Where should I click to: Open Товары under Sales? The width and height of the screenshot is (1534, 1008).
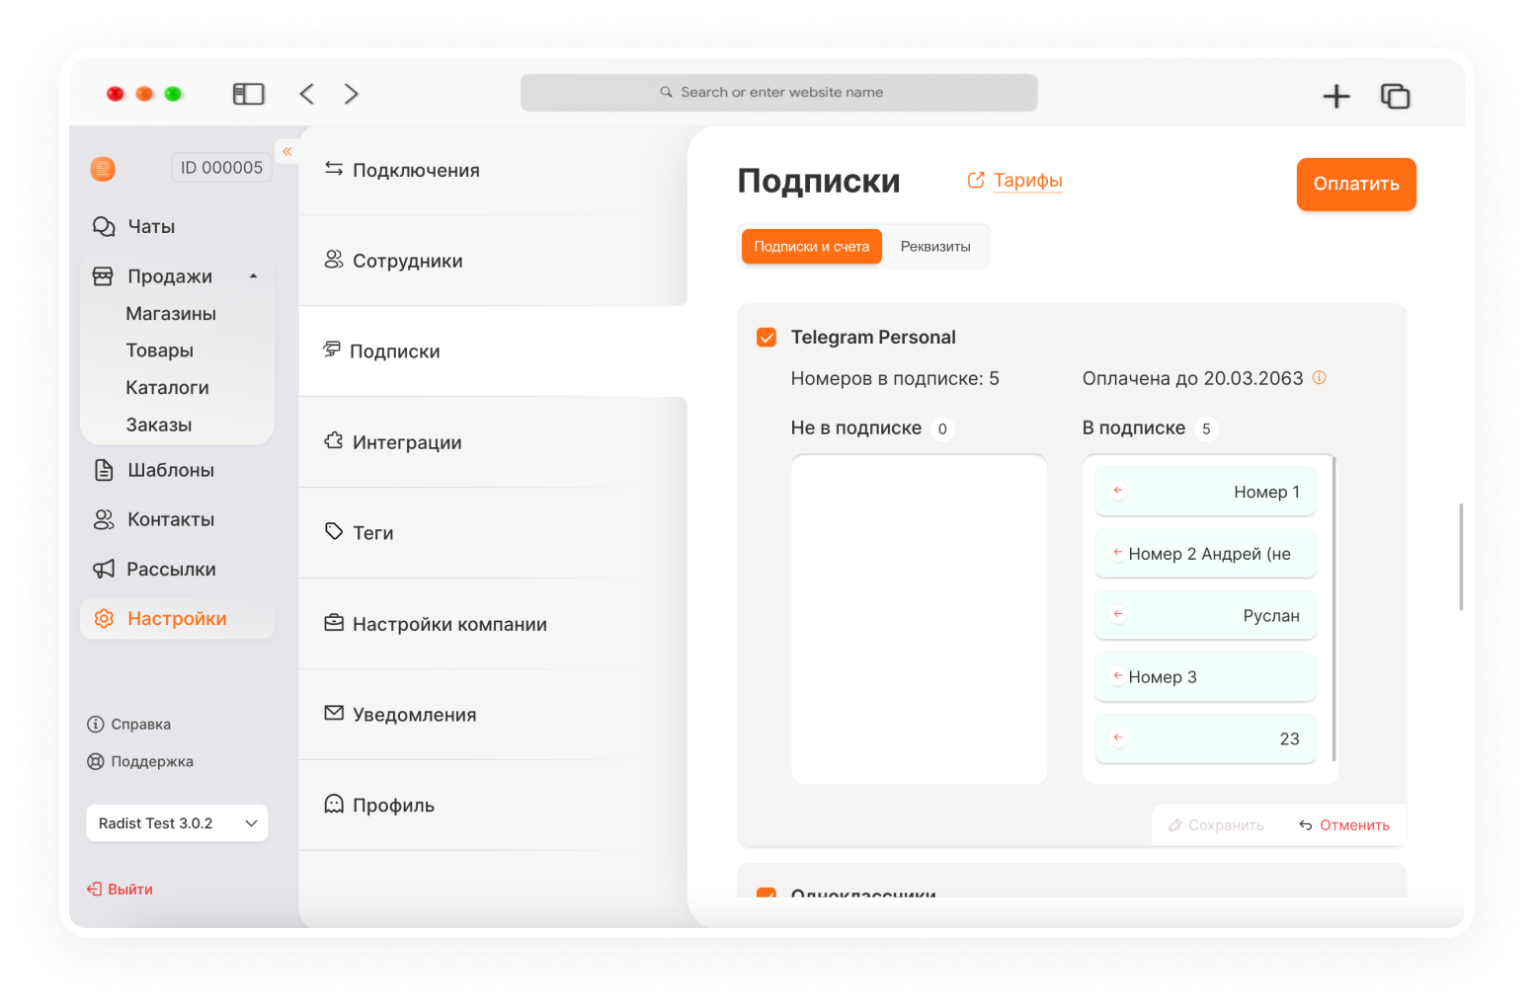point(160,350)
